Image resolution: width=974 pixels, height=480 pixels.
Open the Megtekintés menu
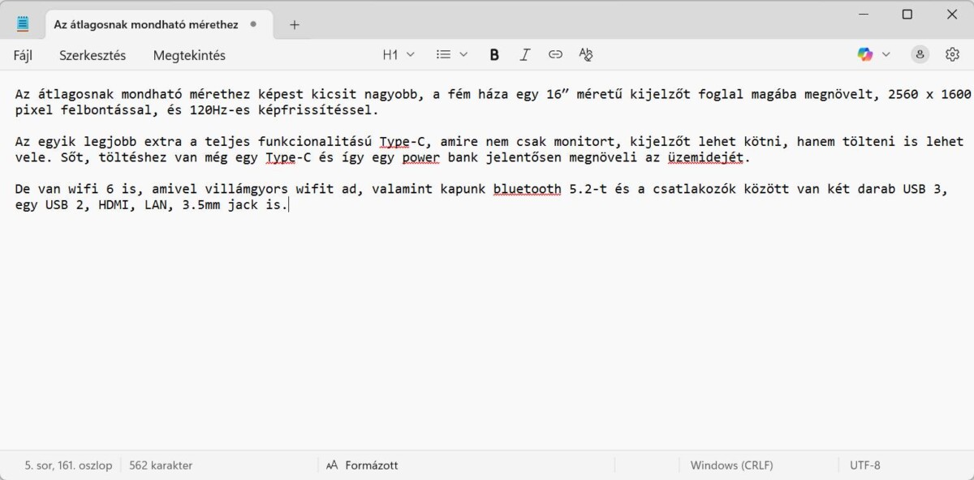pos(189,55)
